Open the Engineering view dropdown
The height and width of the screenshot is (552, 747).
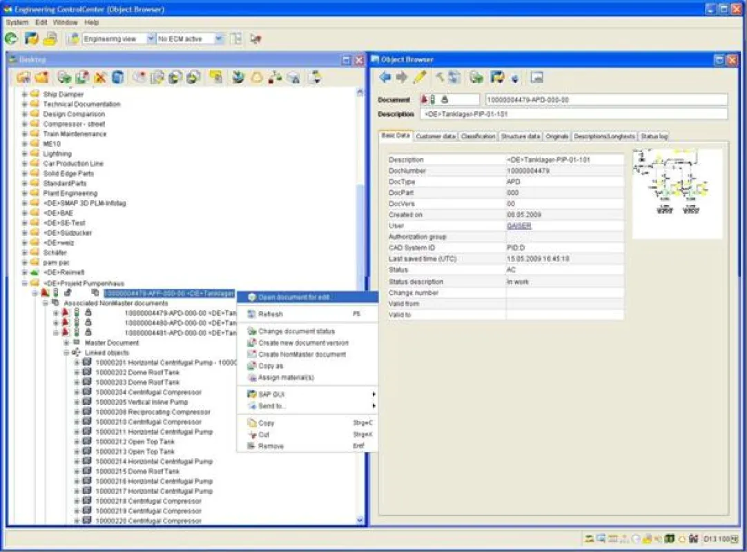pyautogui.click(x=151, y=39)
